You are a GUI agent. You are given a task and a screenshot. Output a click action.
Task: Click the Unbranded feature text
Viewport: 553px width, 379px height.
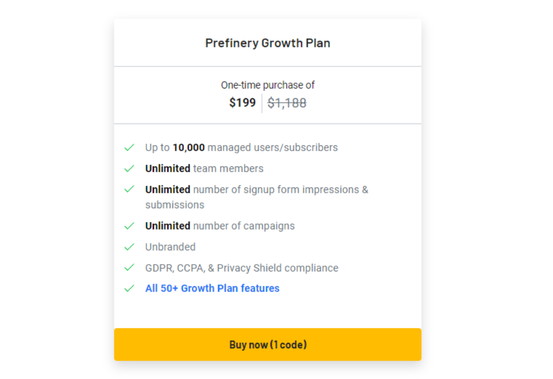click(170, 247)
